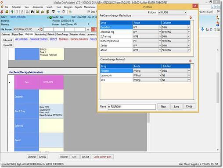Image resolution: width=223 pixels, height=168 pixels.
Task: Open the Ref. Provider dropdown ACKERMAN DON, MD
Action: pyautogui.click(x=26, y=29)
